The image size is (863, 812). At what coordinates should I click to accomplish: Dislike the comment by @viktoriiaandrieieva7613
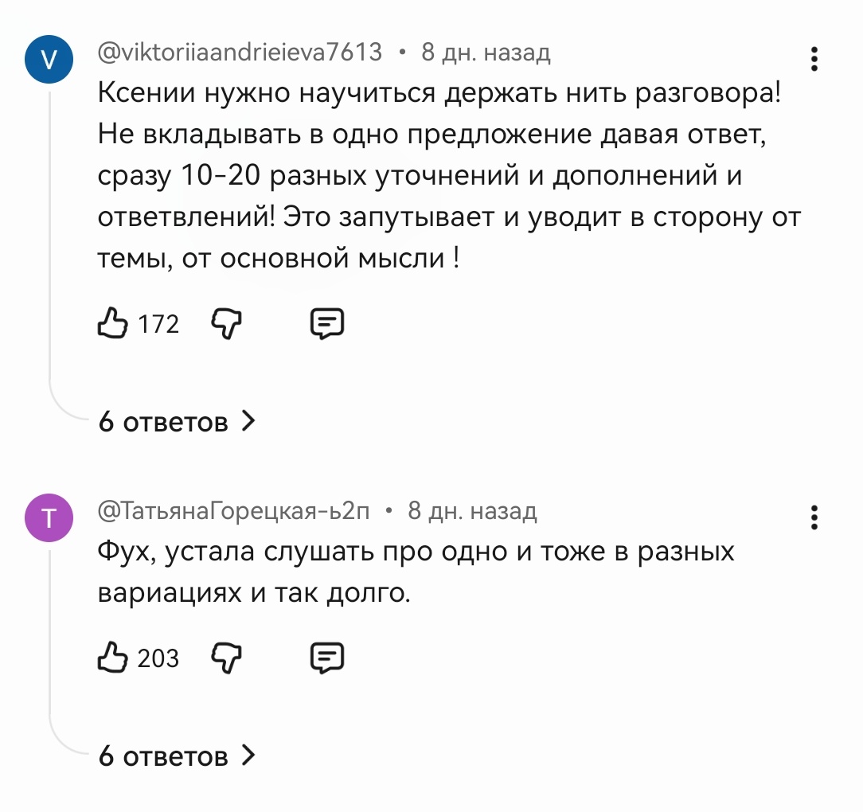pos(226,322)
